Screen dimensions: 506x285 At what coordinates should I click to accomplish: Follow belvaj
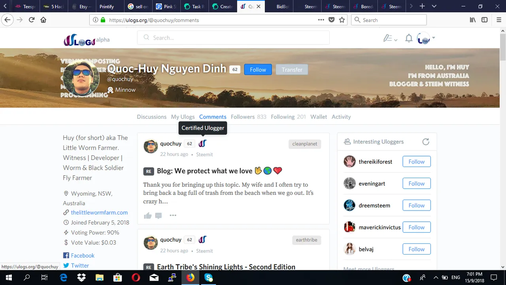coord(417,249)
